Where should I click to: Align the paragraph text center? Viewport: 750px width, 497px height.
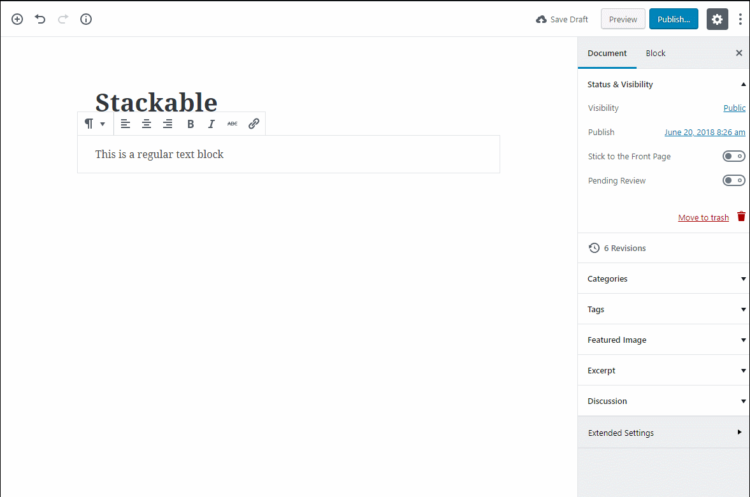click(147, 123)
